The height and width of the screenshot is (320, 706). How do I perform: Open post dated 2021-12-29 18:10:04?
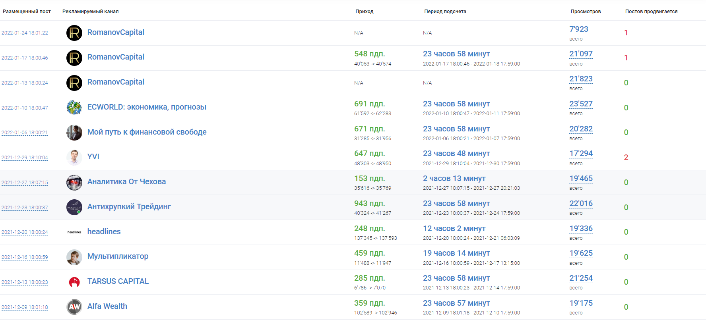pos(25,158)
